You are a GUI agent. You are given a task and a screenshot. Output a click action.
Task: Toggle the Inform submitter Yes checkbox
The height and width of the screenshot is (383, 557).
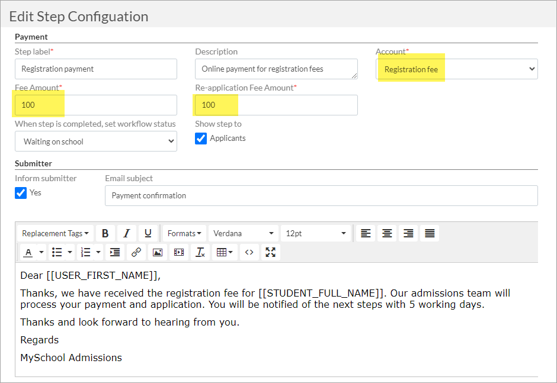pos(21,193)
